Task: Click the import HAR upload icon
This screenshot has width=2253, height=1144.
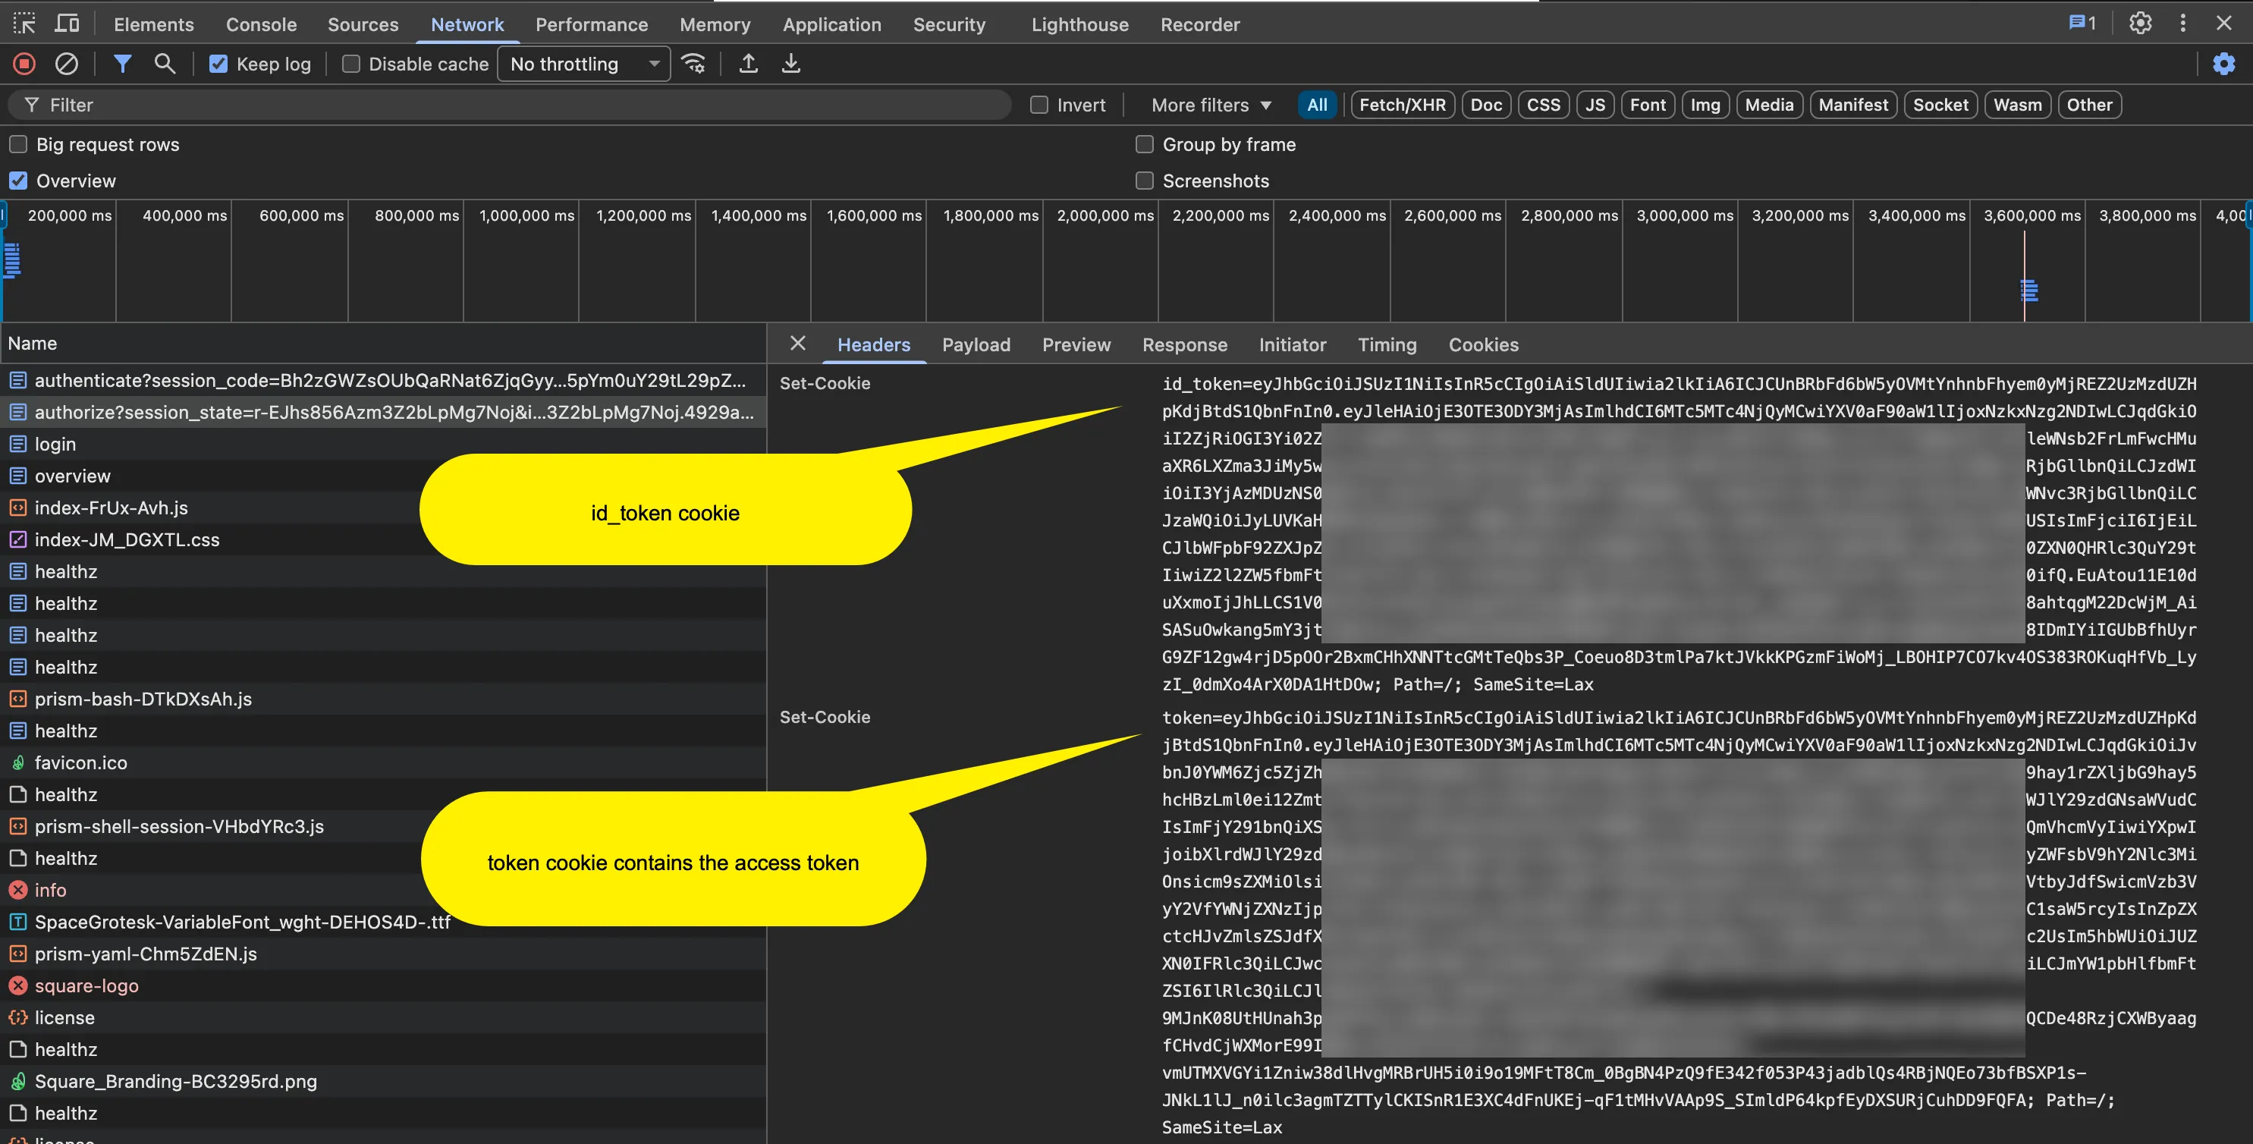Action: (749, 64)
